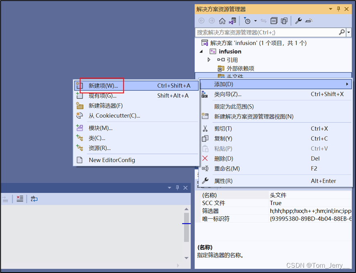Click the copy icon beside 复制(Y)
This screenshot has height=273, width=356.
[x=205, y=139]
